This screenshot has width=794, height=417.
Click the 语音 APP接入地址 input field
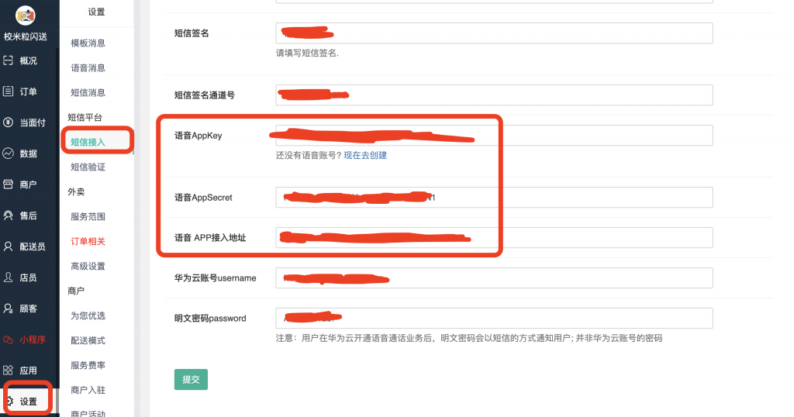pos(494,238)
